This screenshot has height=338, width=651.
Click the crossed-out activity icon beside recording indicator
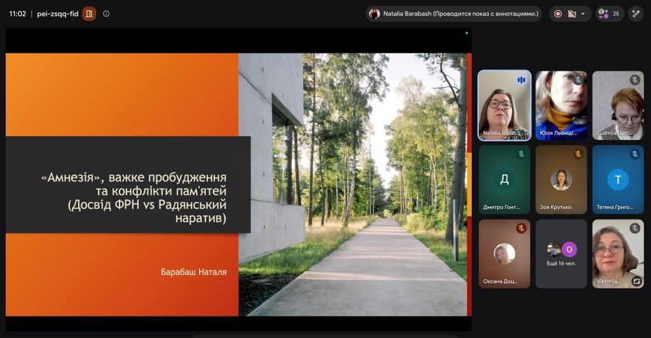point(572,14)
